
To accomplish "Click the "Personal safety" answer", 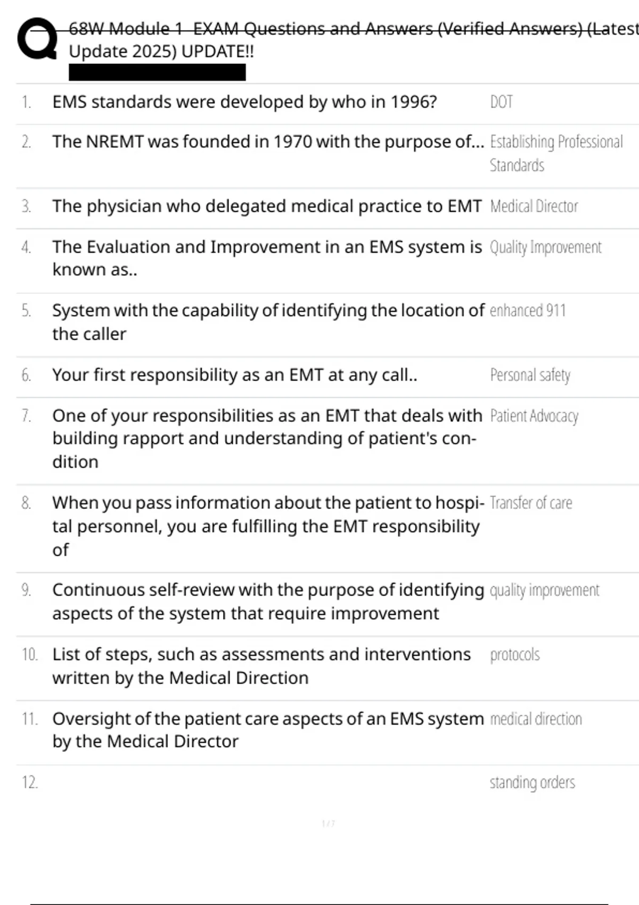I will [530, 375].
